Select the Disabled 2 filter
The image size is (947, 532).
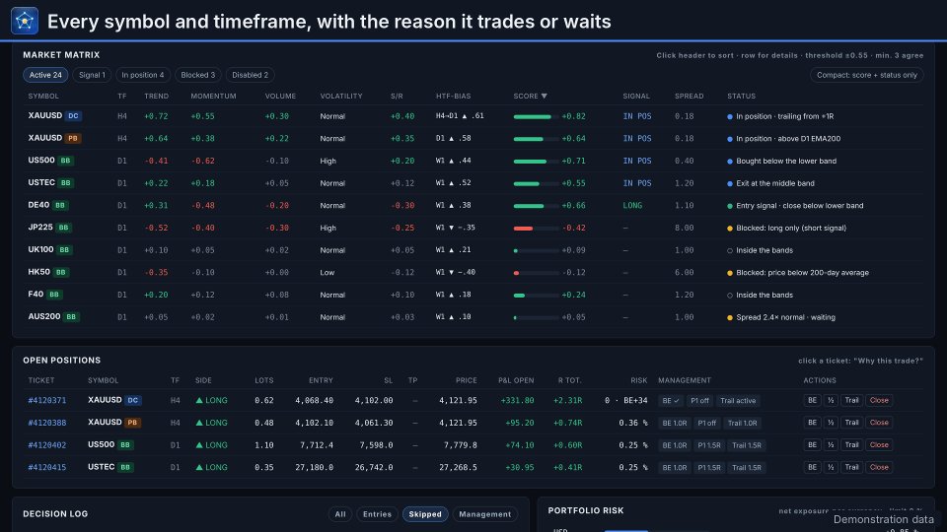pyautogui.click(x=250, y=75)
